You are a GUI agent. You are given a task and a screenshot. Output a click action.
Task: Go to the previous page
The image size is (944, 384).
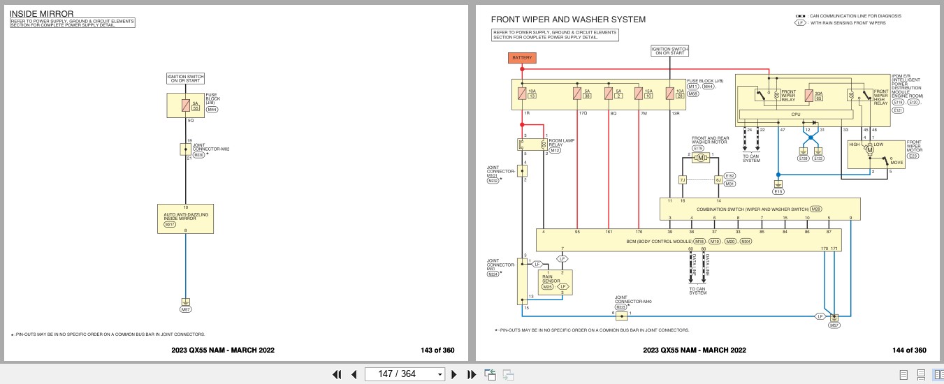click(x=354, y=374)
